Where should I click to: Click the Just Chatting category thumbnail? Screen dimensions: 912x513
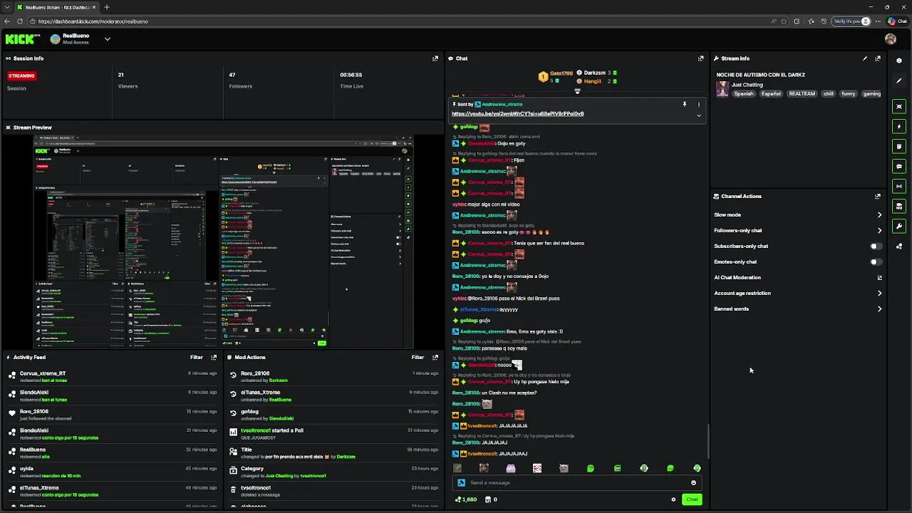coord(722,89)
